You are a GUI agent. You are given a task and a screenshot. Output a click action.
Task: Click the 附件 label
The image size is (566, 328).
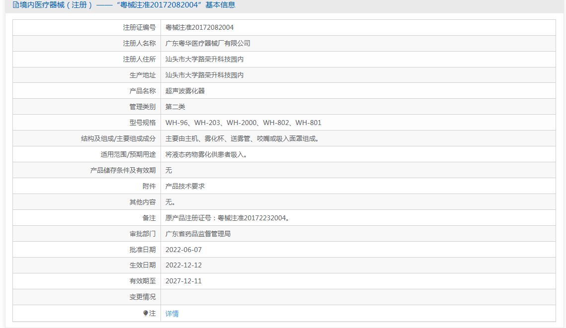[x=149, y=186]
